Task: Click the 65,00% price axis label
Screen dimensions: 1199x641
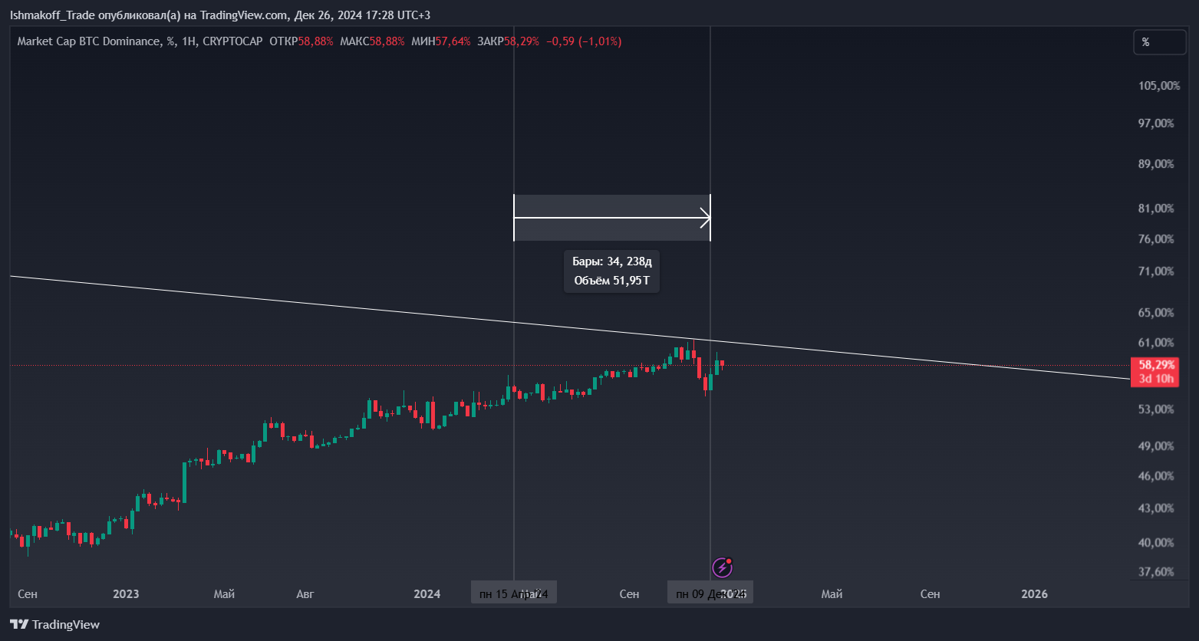Action: (1156, 313)
